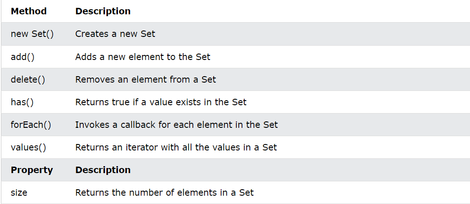
Task: Select the 'add()' method name
Action: click(x=23, y=56)
